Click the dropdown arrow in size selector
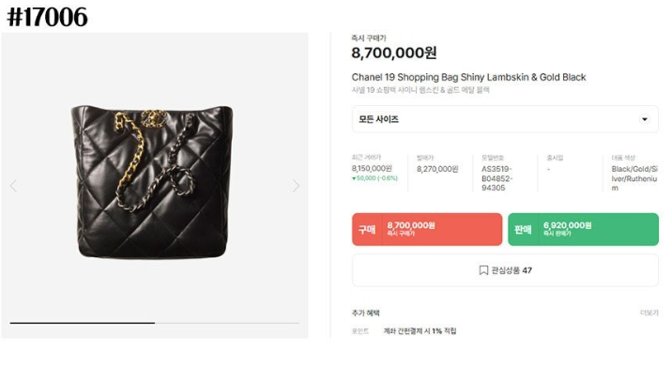This screenshot has height=366, width=672. coord(644,119)
